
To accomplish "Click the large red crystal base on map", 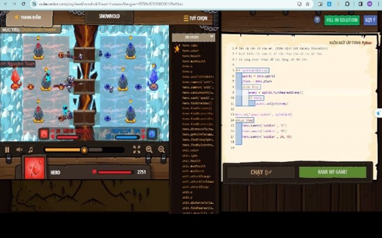I will pyautogui.click(x=15, y=80).
